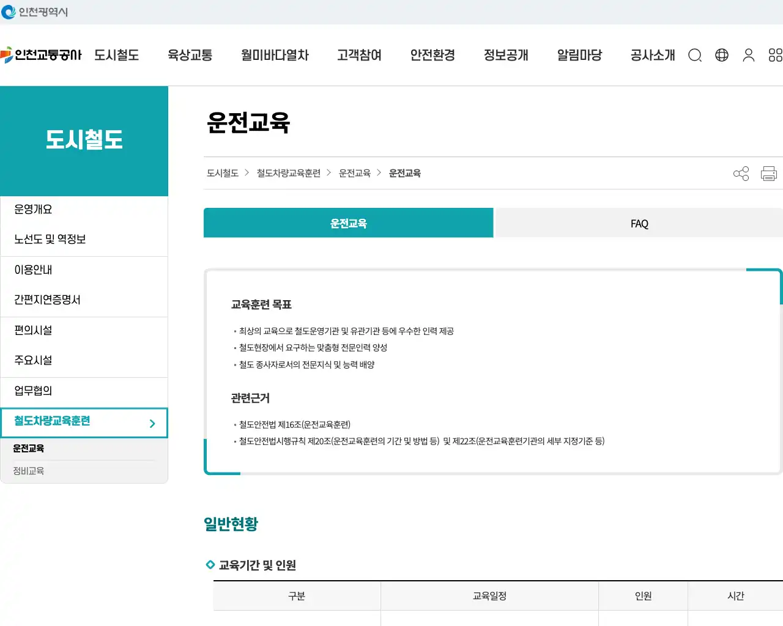Click the 교육기간 및 인원 subheading
783x626 pixels.
click(x=258, y=565)
